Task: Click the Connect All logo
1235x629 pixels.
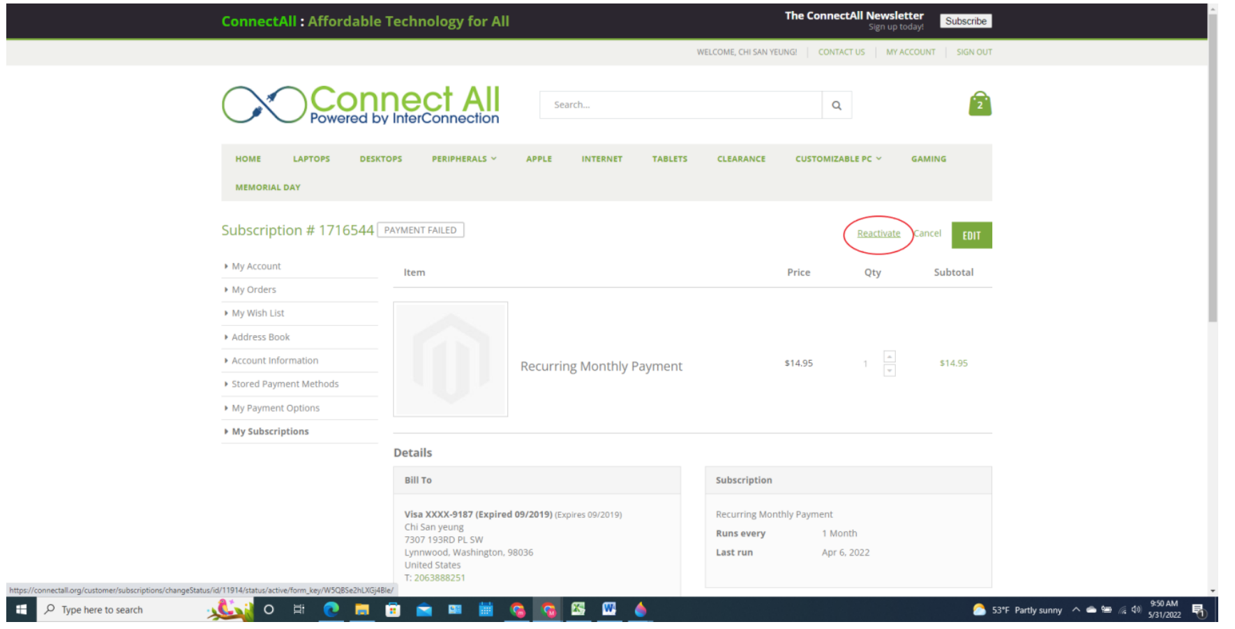Action: tap(361, 105)
